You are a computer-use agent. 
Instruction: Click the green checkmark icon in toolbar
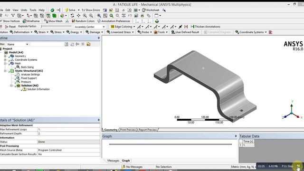coord(52,10)
